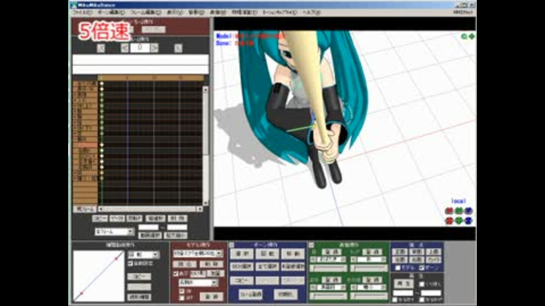The image size is (545, 306).
Task: Jump to the first frame with |< button
Action: coord(101,48)
